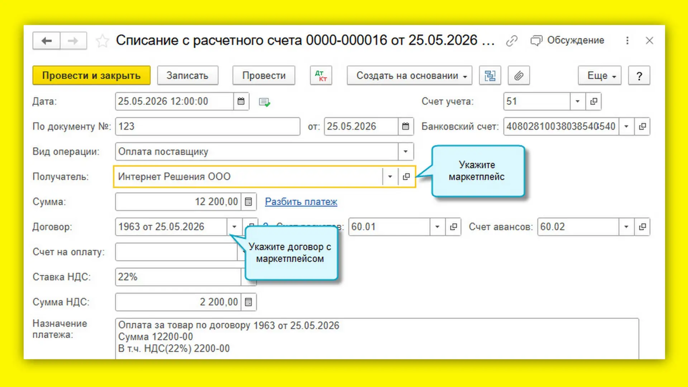The height and width of the screenshot is (387, 688).
Task: Click the favorites star icon
Action: click(102, 41)
